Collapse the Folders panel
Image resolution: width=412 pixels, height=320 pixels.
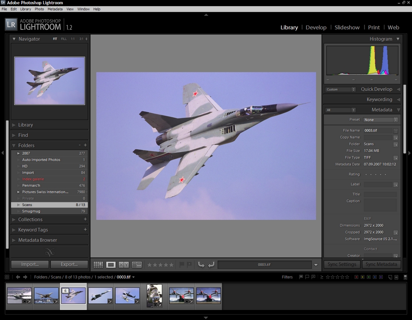14,145
